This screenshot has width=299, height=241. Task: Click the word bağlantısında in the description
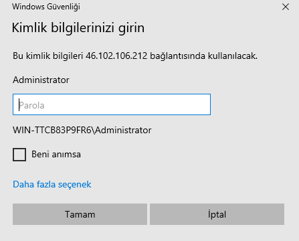177,56
